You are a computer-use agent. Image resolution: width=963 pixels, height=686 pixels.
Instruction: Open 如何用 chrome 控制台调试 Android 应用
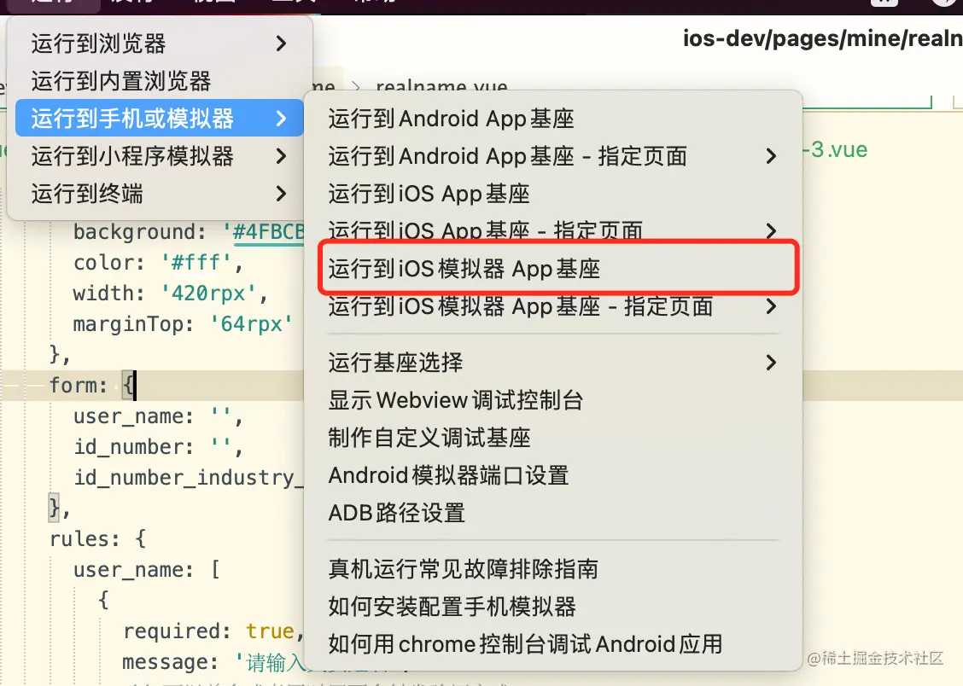pos(553,643)
